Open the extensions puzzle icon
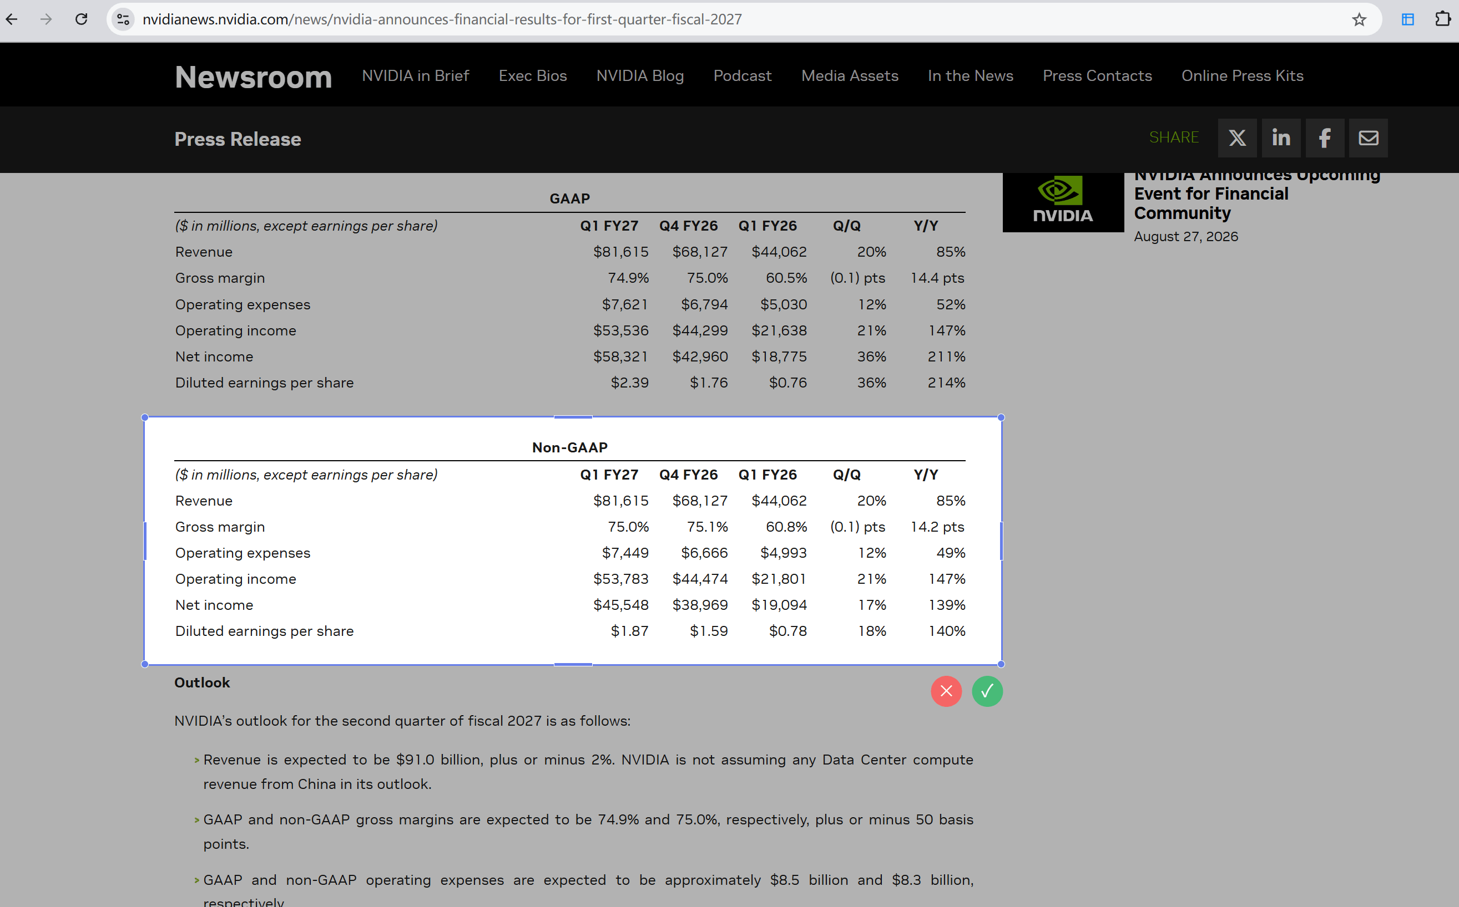This screenshot has height=907, width=1459. pyautogui.click(x=1443, y=19)
